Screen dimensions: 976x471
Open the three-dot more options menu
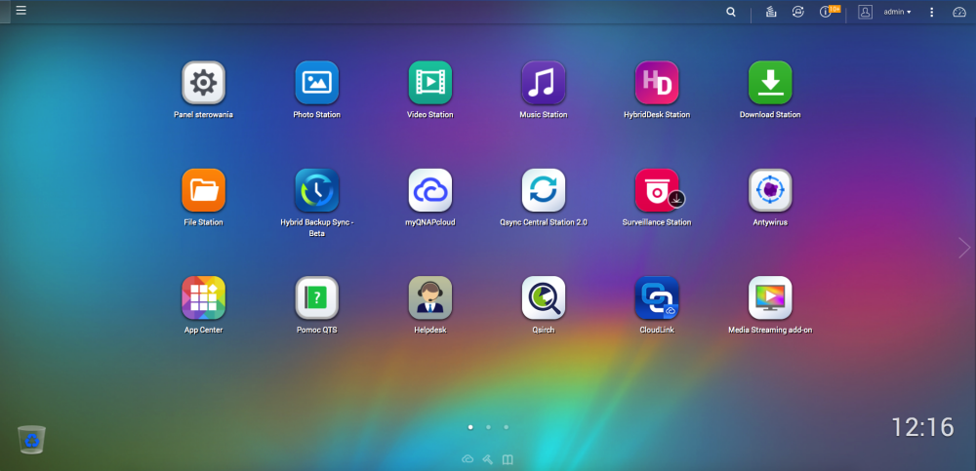(x=931, y=12)
